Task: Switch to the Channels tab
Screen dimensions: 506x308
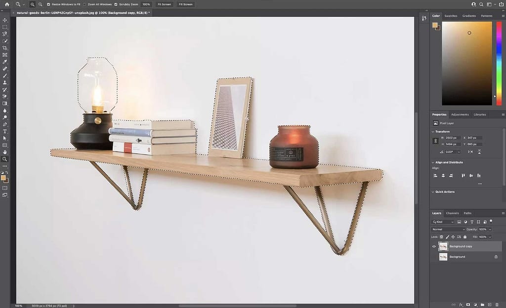Action: point(452,213)
